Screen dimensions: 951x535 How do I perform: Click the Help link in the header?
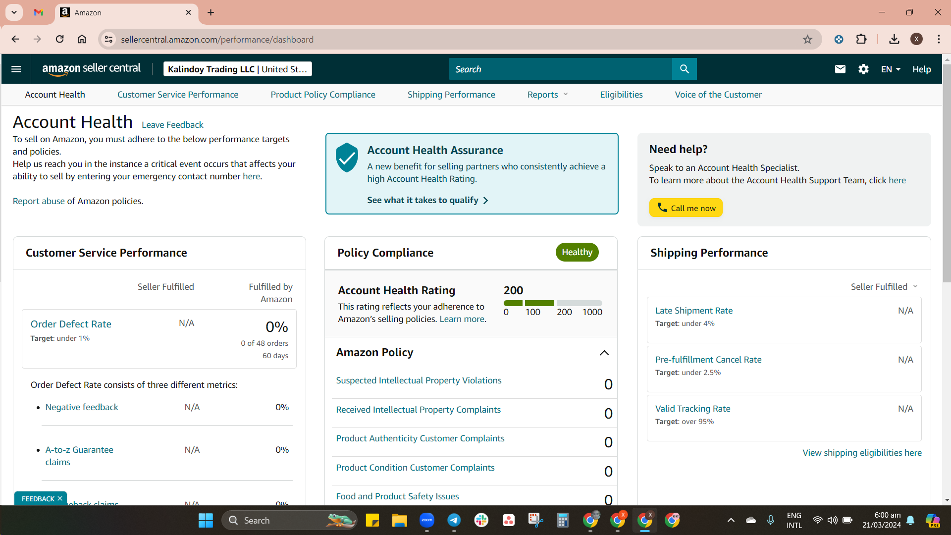[x=921, y=69]
